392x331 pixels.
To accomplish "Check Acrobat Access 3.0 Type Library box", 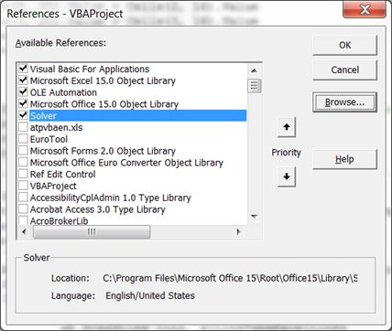I will tap(23, 209).
